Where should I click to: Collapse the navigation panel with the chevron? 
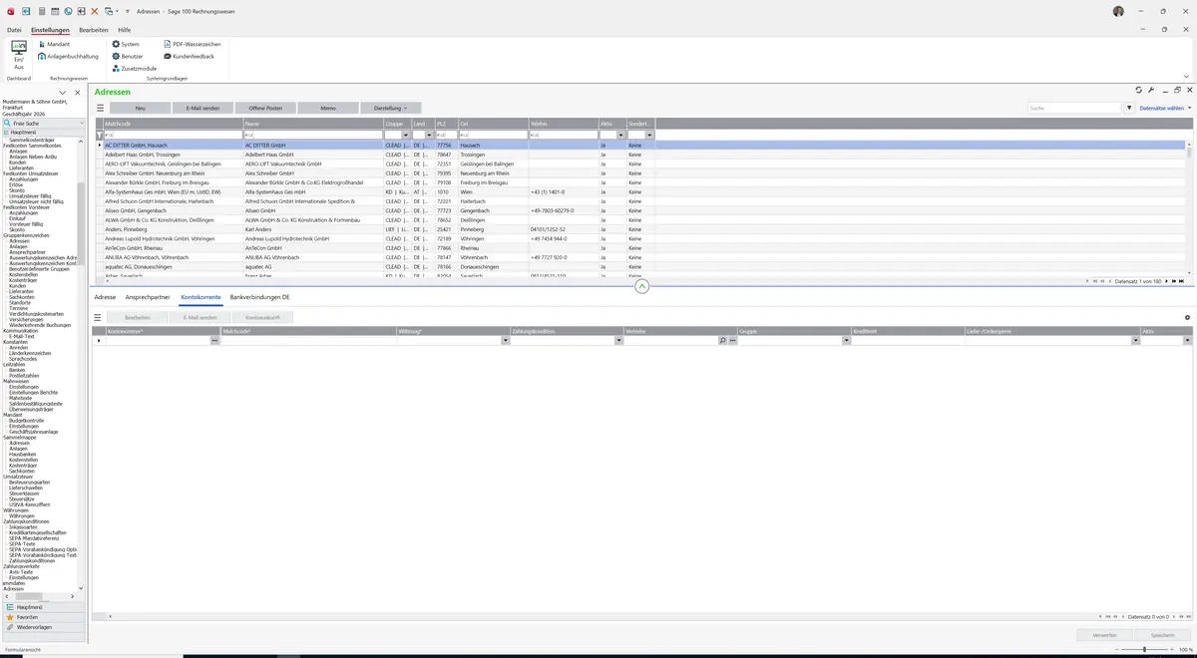pos(62,93)
